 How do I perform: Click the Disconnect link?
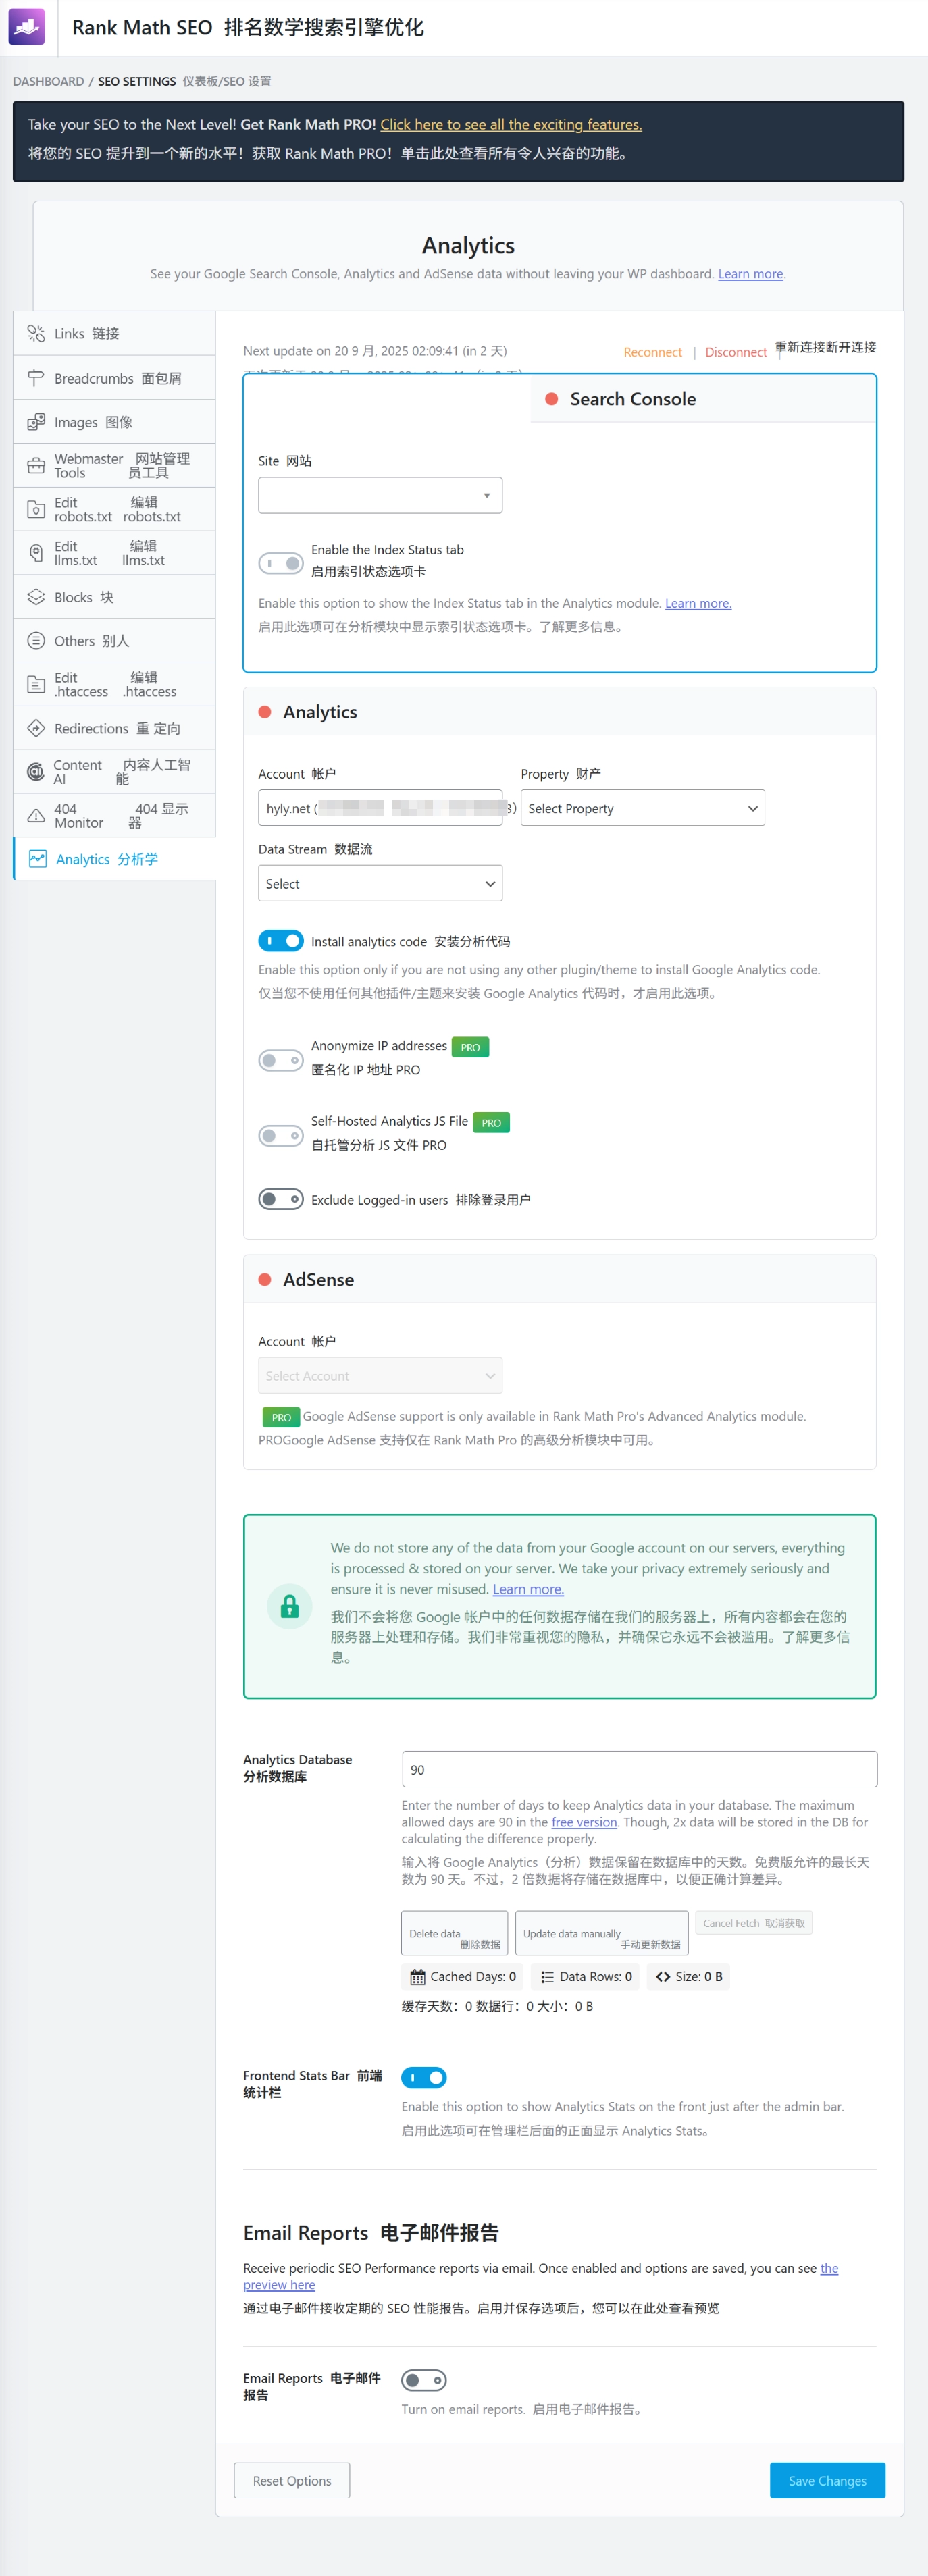pos(736,352)
